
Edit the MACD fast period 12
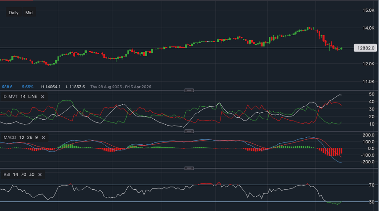tap(21, 137)
